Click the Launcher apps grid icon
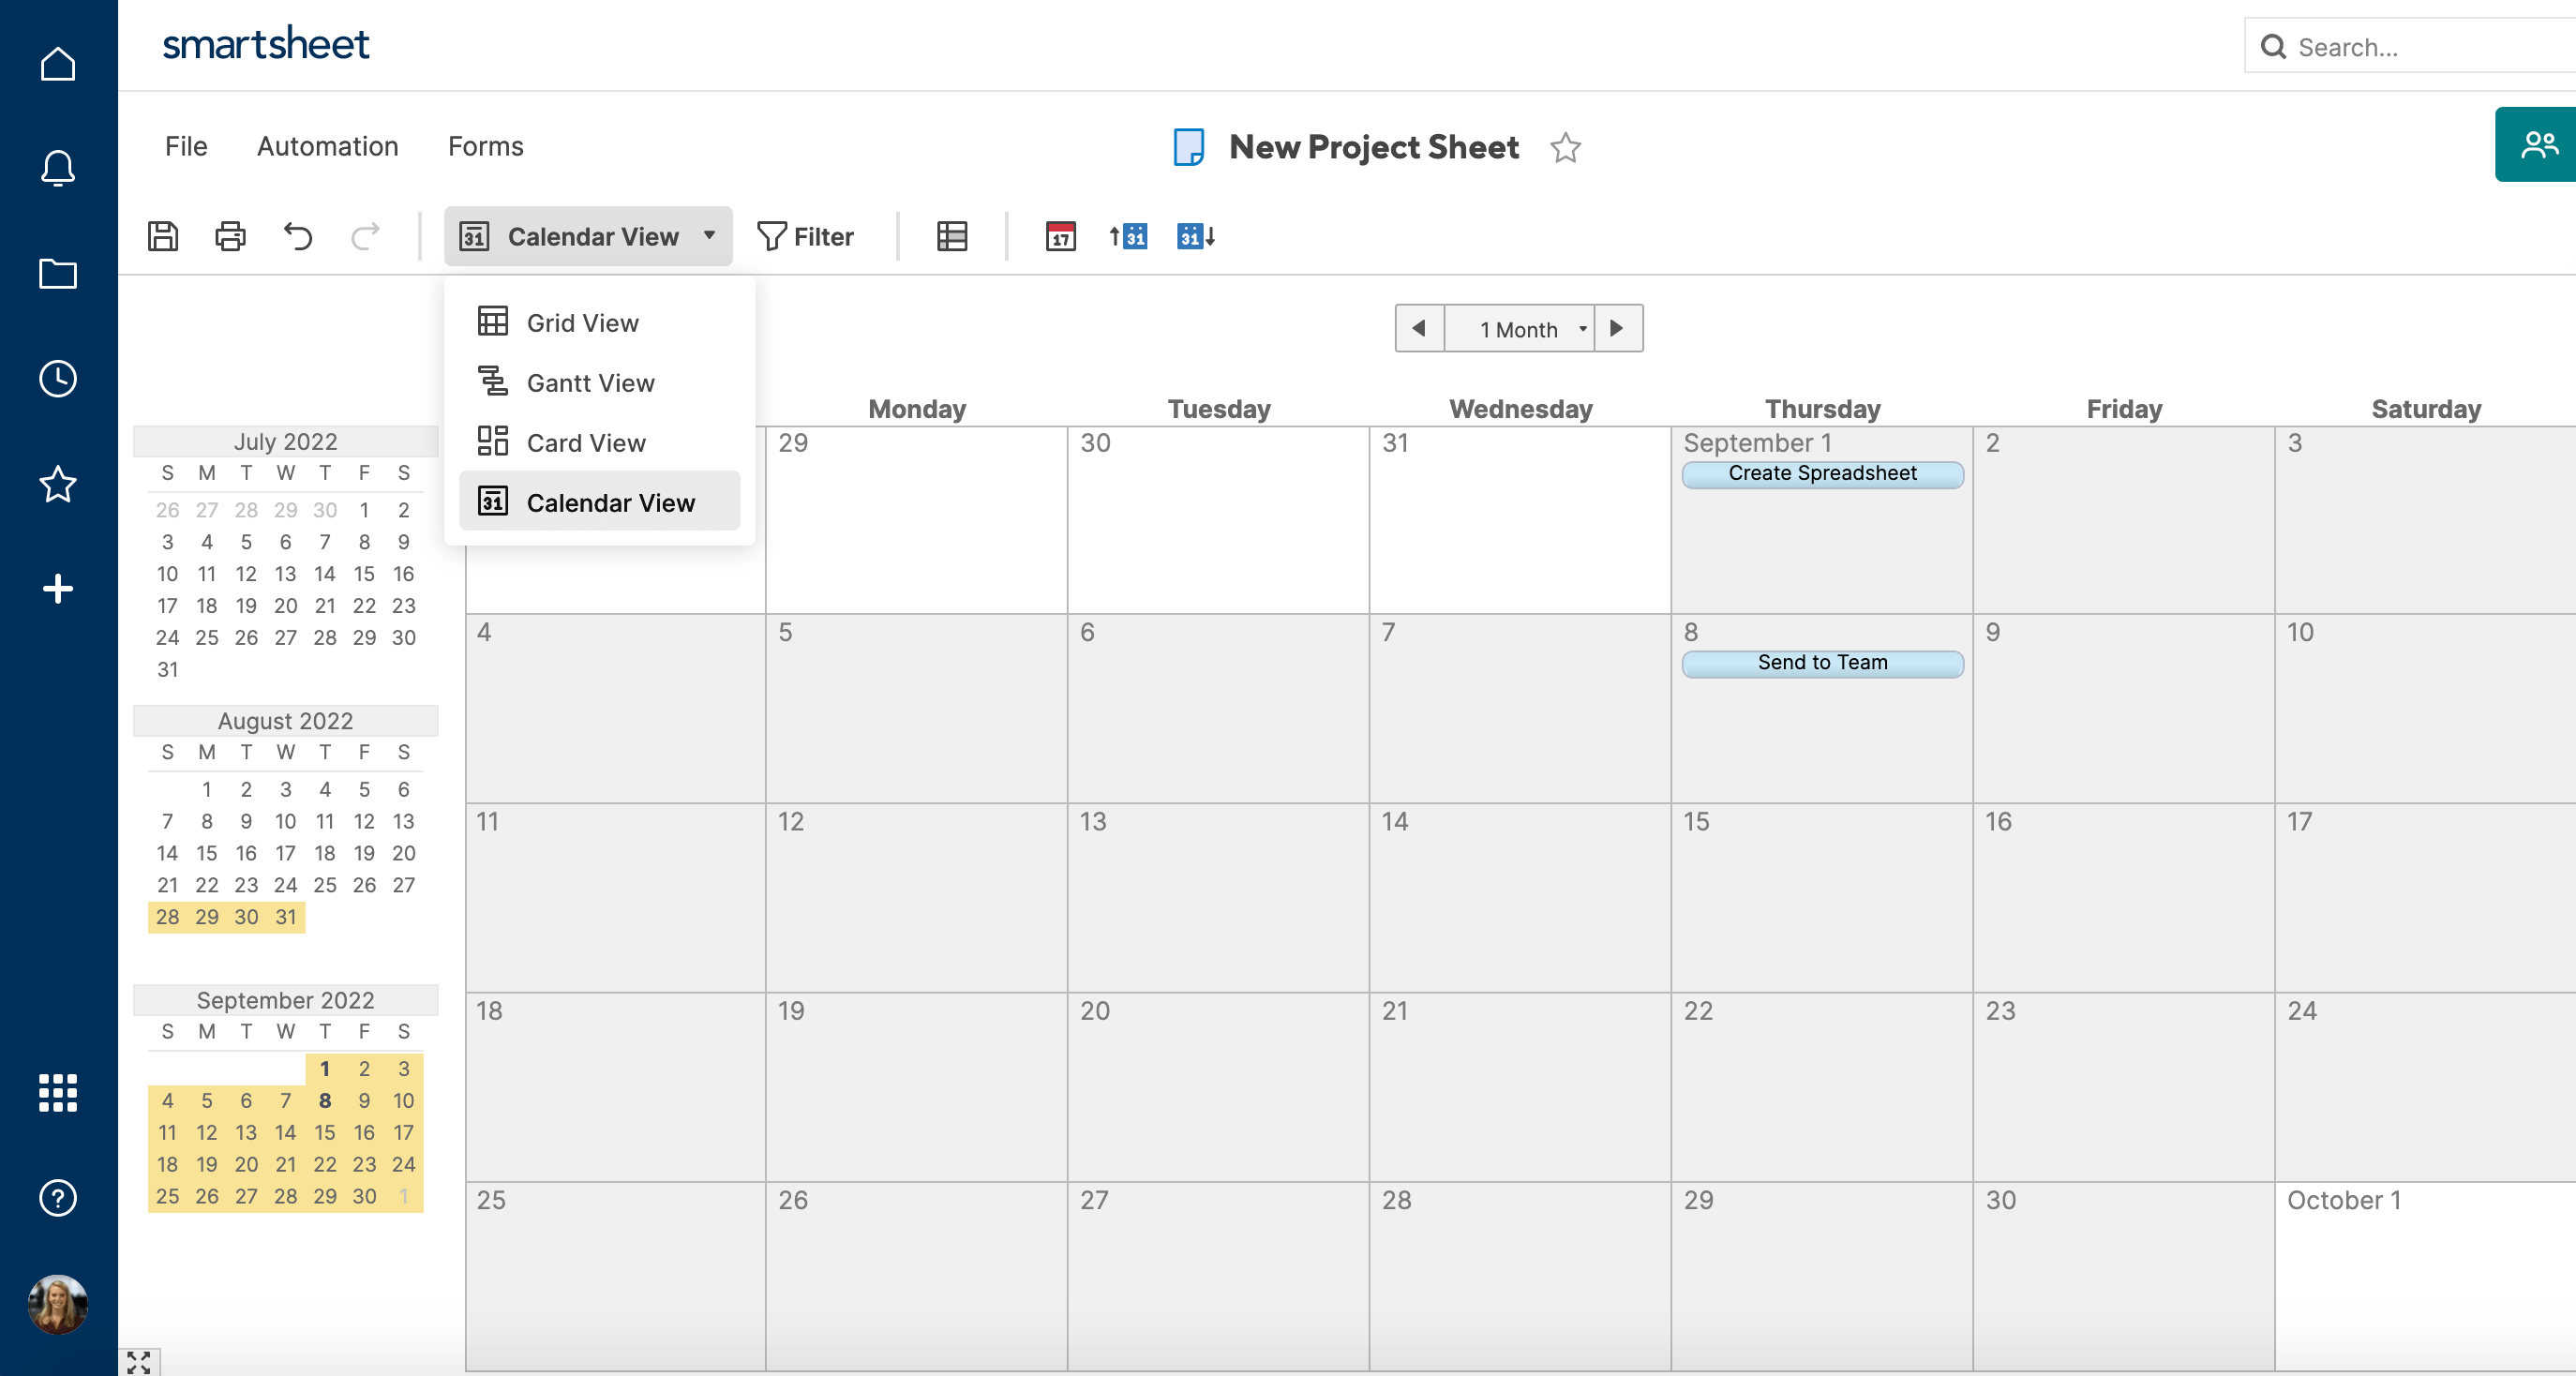The image size is (2576, 1376). [58, 1092]
